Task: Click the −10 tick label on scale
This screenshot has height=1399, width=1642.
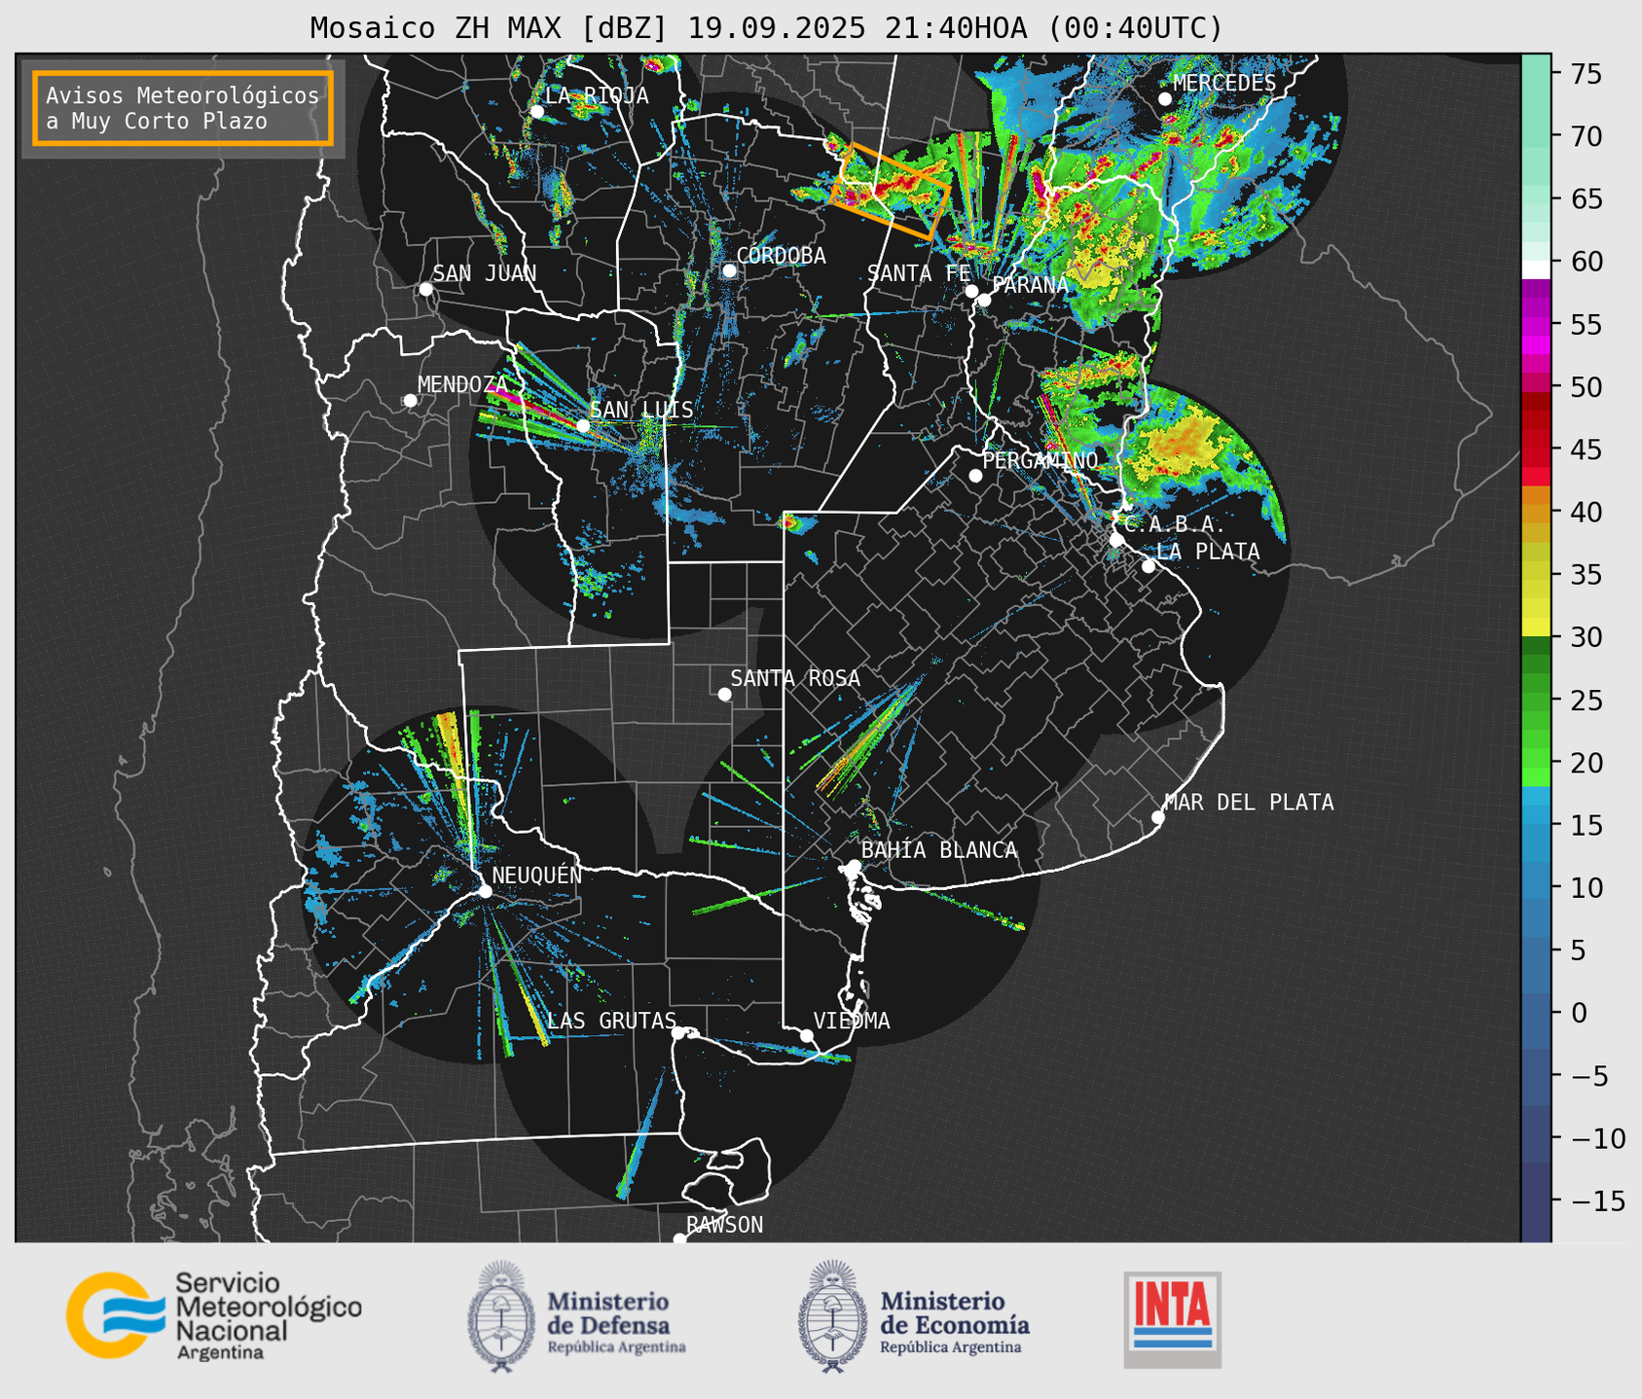Action: [x=1597, y=1138]
